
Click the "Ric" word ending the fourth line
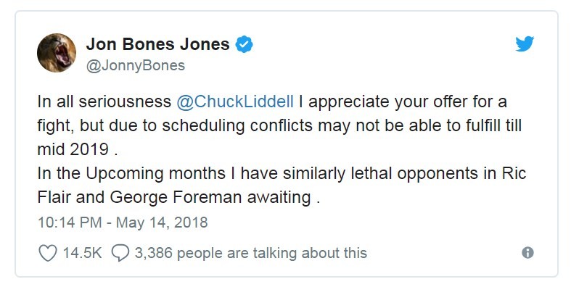514,173
